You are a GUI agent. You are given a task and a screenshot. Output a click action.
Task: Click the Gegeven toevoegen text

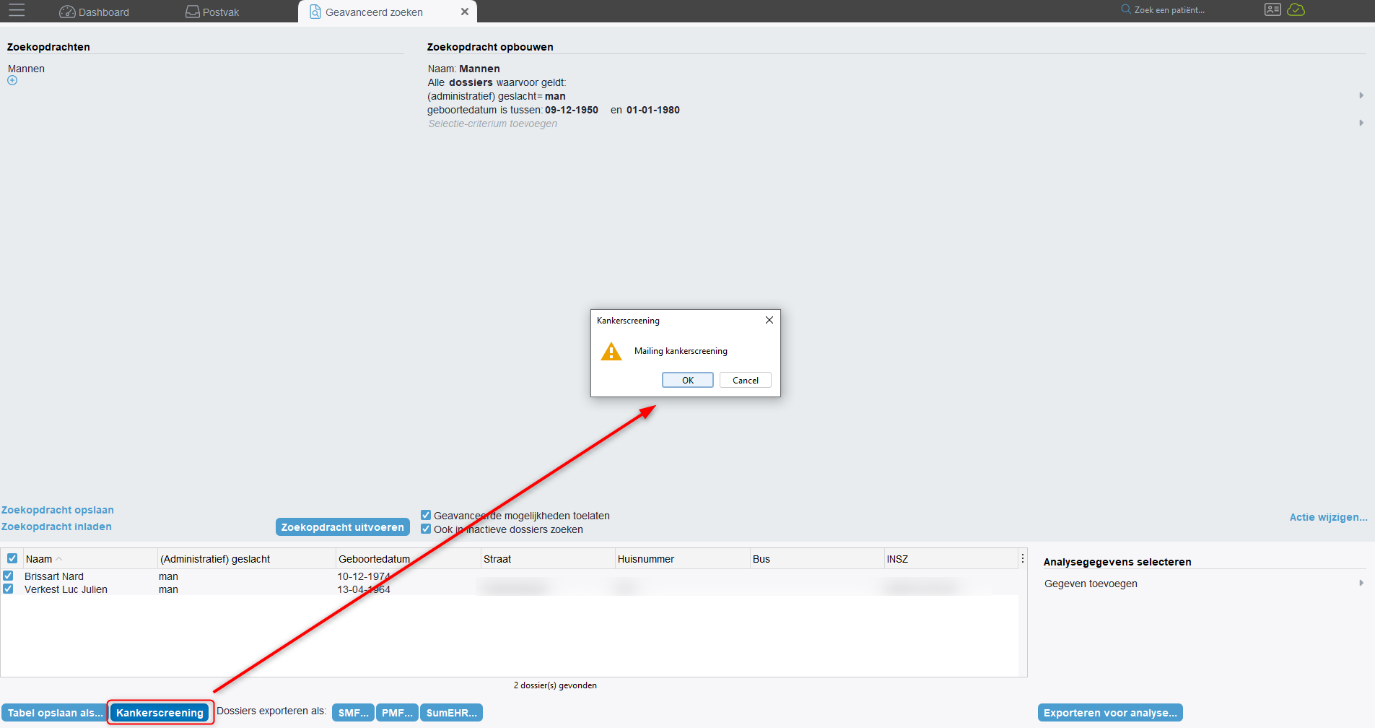1091,584
